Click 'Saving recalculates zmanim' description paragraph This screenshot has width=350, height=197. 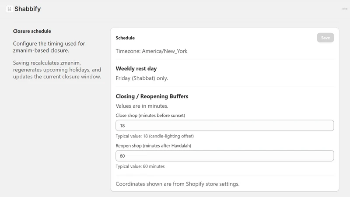tap(57, 70)
